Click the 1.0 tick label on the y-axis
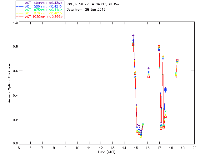 (15, 23)
